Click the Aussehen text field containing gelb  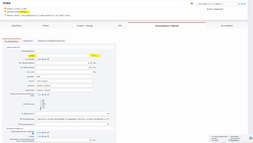point(64,77)
